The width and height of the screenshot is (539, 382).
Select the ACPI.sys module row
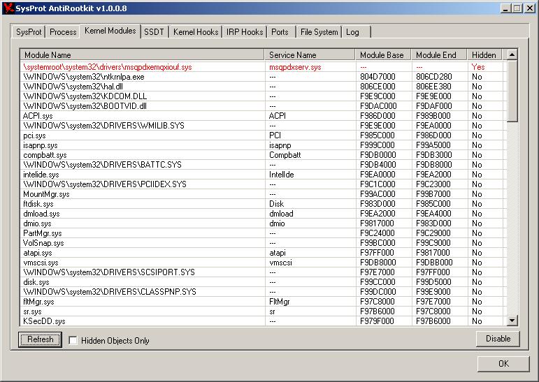pyautogui.click(x=264, y=116)
